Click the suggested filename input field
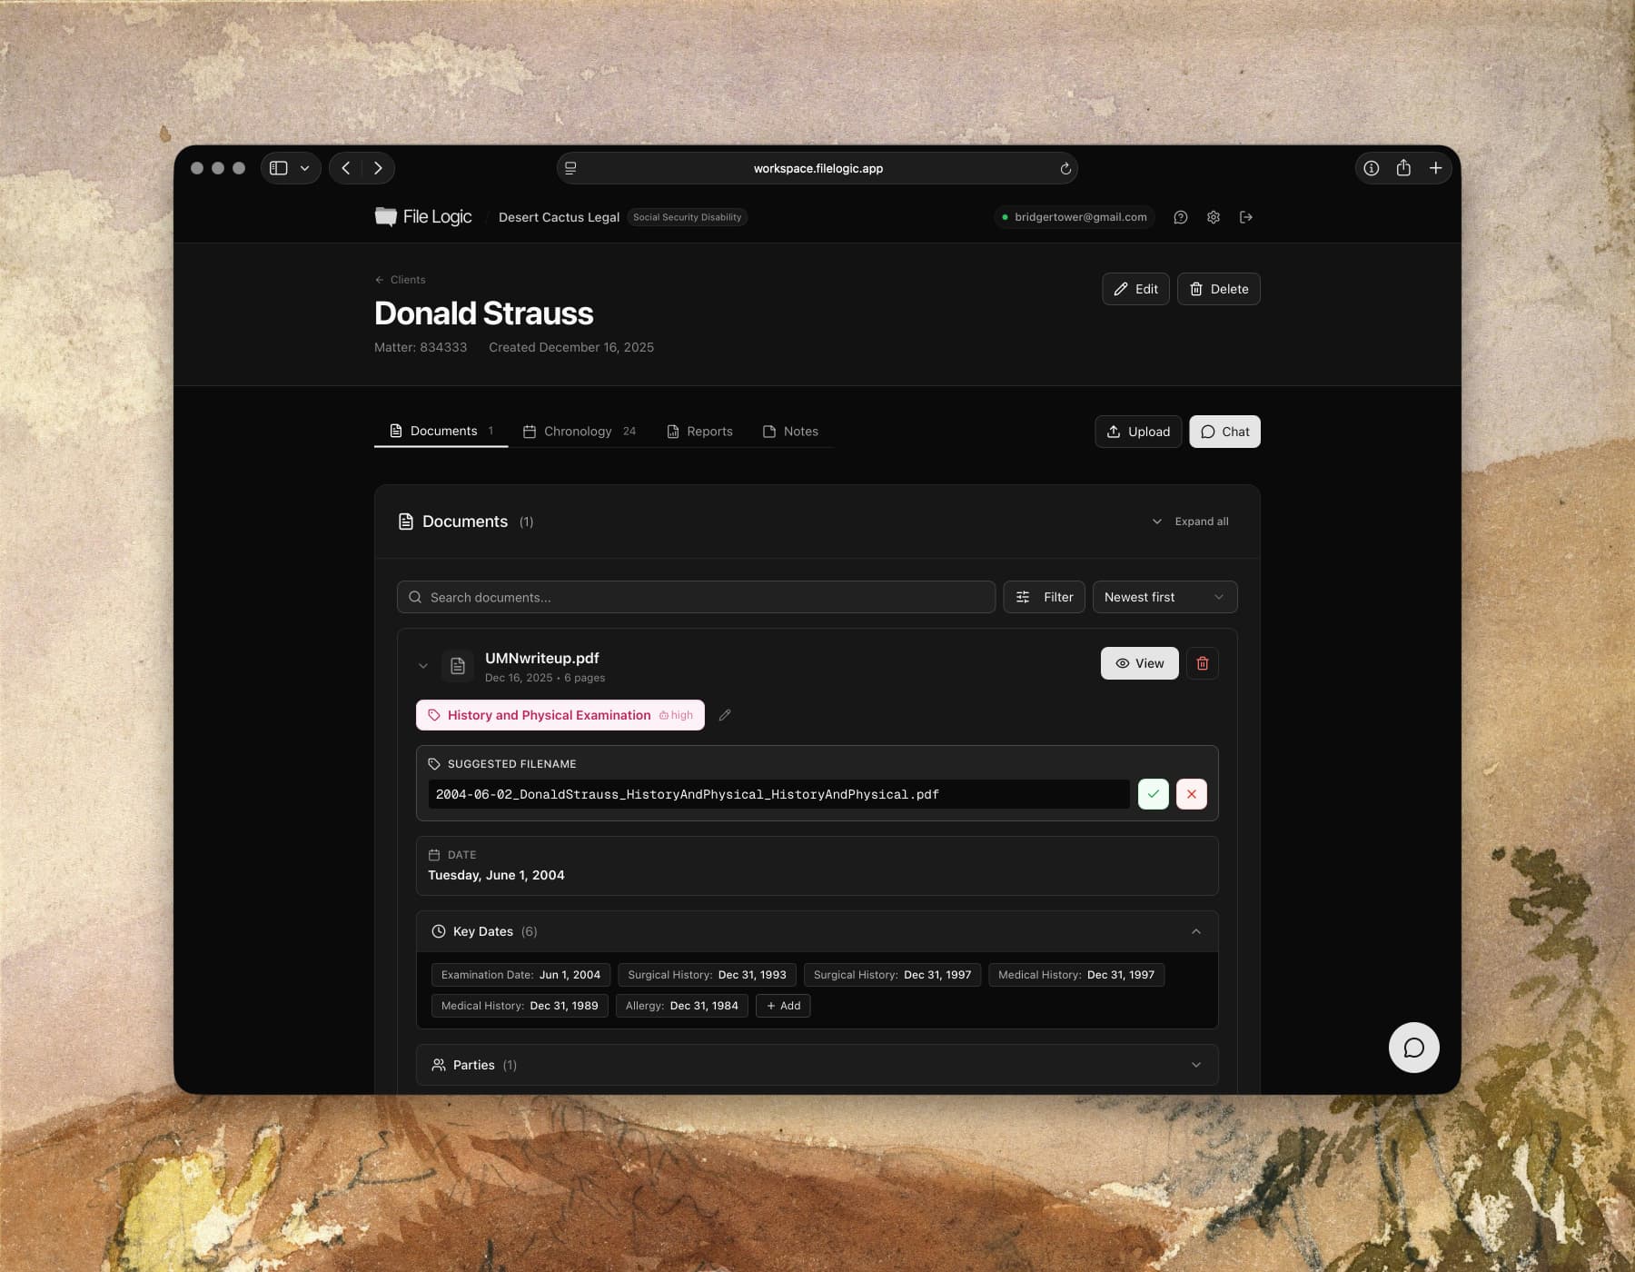The image size is (1635, 1272). 778,793
